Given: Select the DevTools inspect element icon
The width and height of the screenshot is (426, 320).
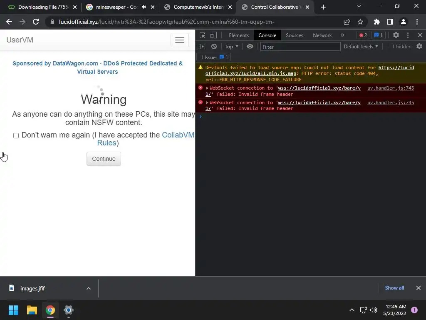Looking at the screenshot, I should click(202, 35).
